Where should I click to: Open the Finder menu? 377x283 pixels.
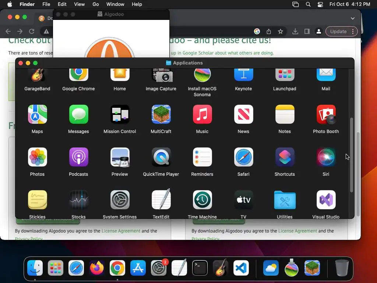click(x=27, y=4)
